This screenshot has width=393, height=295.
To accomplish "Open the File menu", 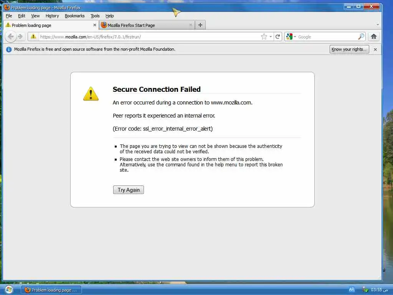I will (x=9, y=16).
